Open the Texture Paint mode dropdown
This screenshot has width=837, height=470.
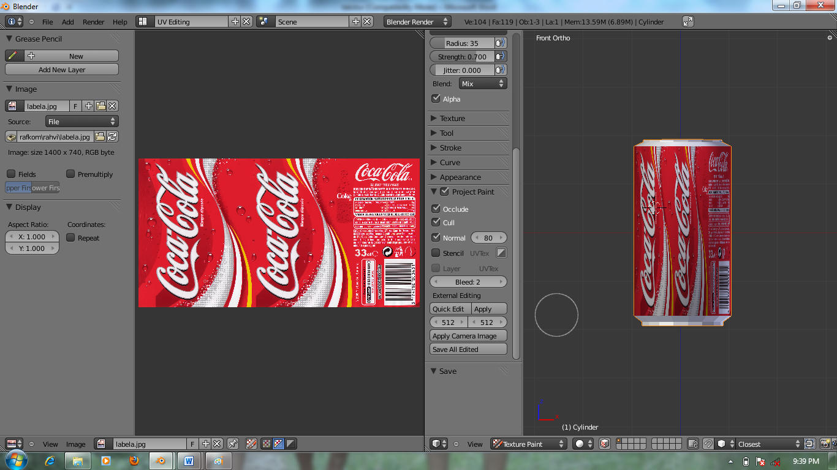528,444
